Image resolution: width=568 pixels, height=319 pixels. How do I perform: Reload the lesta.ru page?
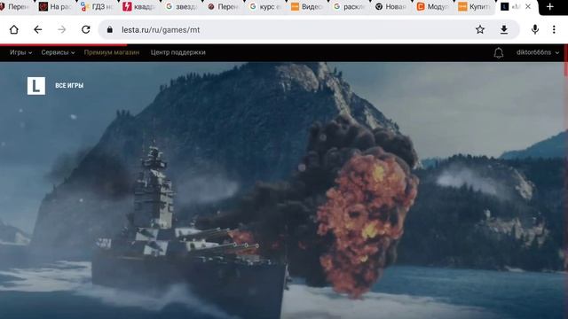click(x=86, y=29)
